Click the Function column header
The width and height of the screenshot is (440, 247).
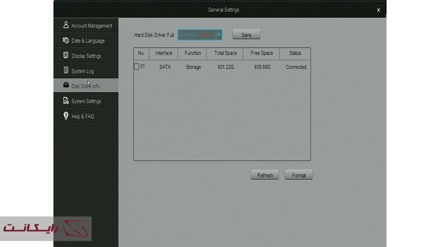(193, 53)
